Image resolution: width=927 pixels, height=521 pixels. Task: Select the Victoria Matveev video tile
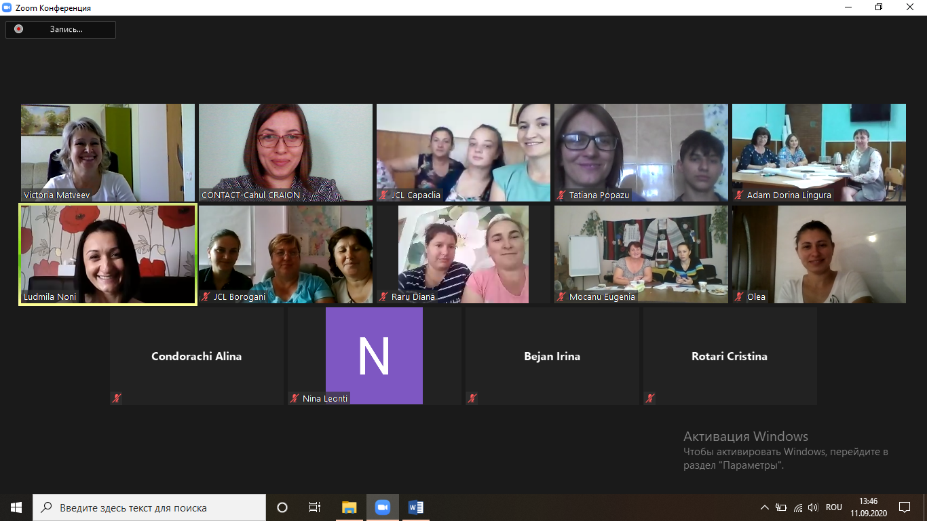[x=108, y=153]
